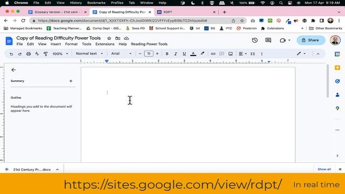
Task: Select the Paint format tool
Action: [x=45, y=54]
